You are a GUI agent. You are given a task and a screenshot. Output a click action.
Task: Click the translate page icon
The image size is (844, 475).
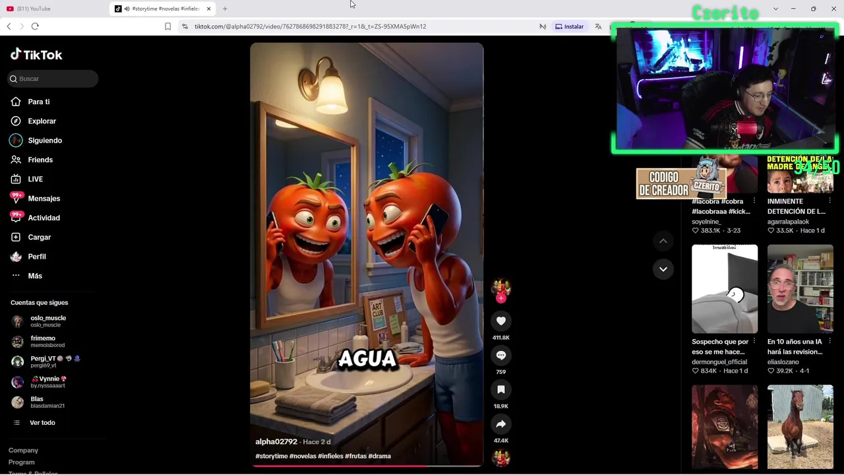click(x=598, y=26)
